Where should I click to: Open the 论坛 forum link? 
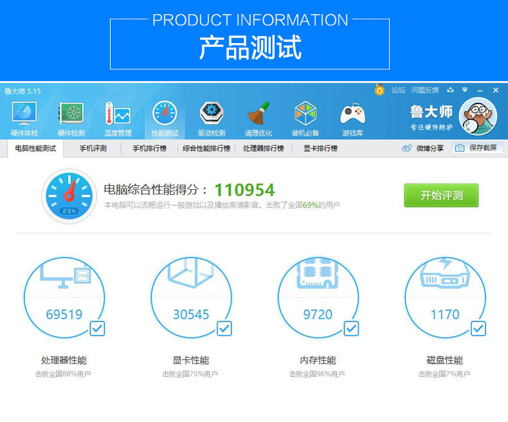(398, 90)
